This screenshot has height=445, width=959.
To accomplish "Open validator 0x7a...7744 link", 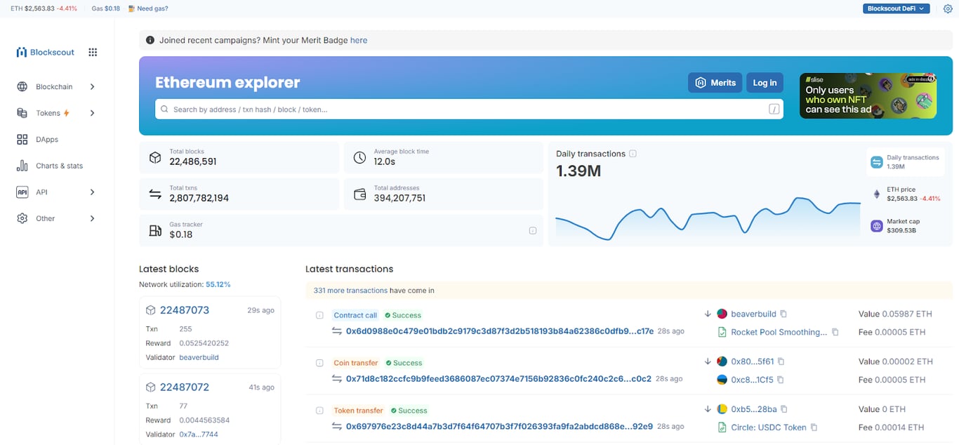I will pyautogui.click(x=199, y=434).
